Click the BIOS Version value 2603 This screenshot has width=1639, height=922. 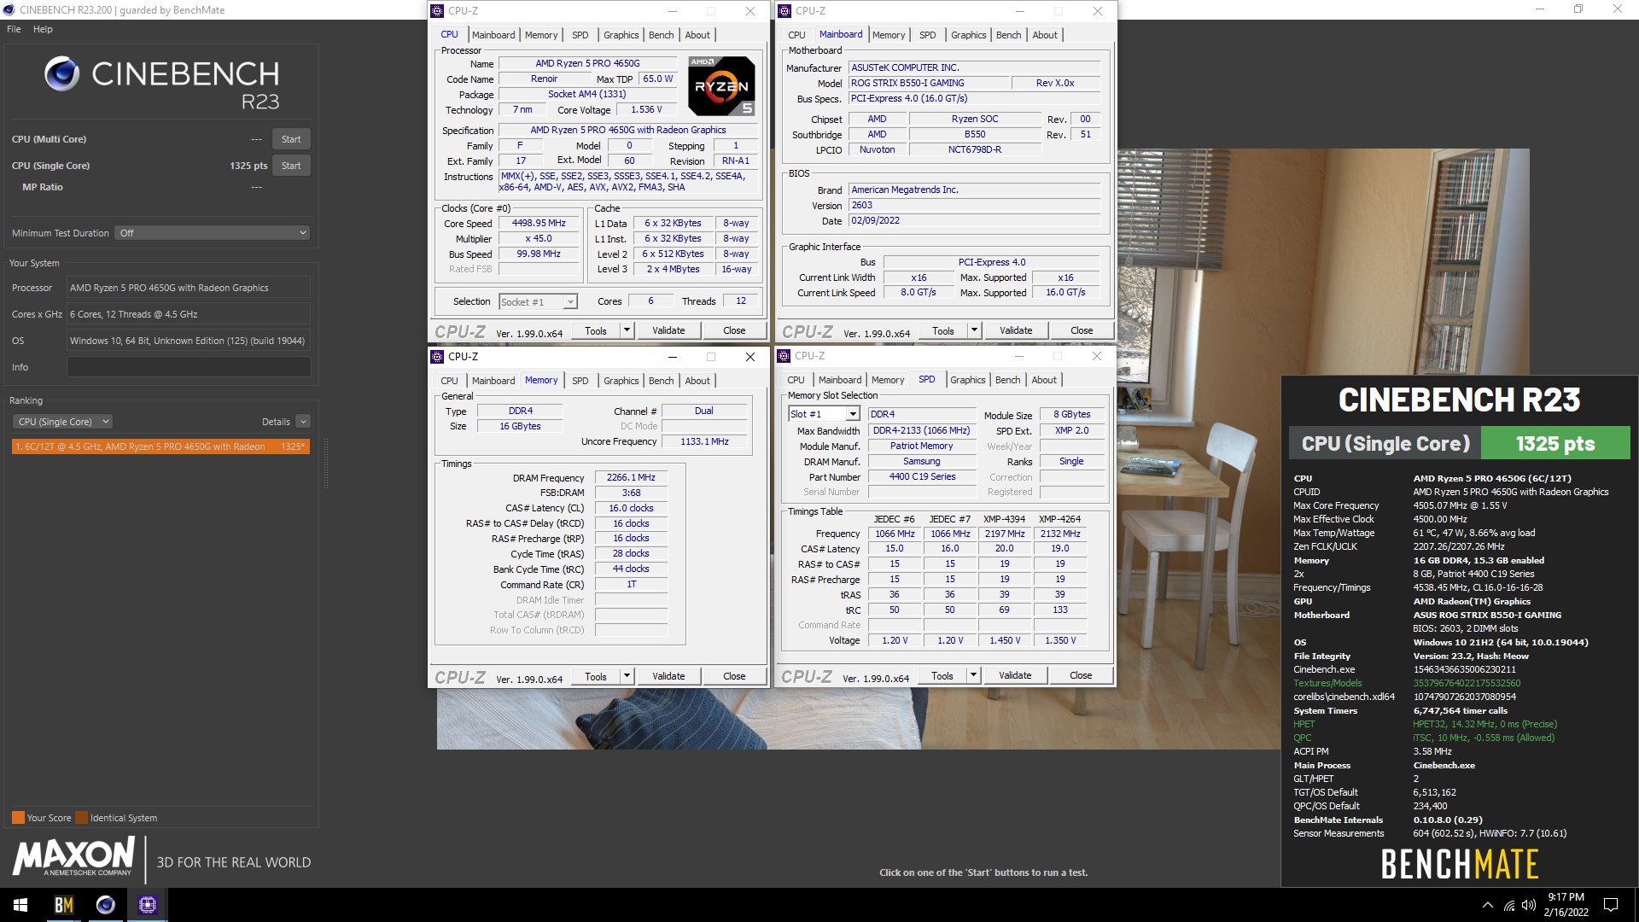click(975, 205)
